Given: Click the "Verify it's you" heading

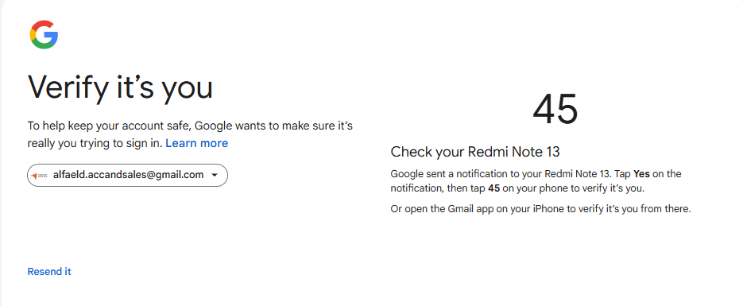Looking at the screenshot, I should (120, 88).
